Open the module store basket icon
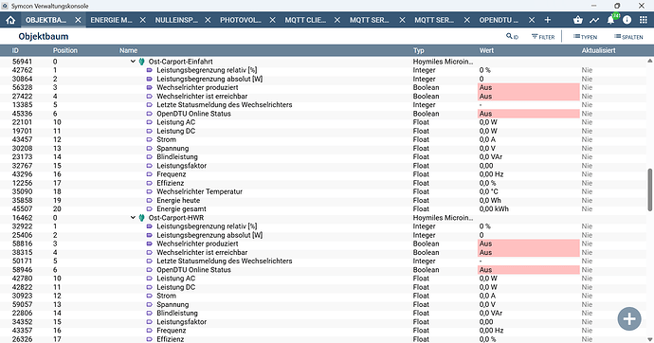Image resolution: width=654 pixels, height=343 pixels. point(577,20)
